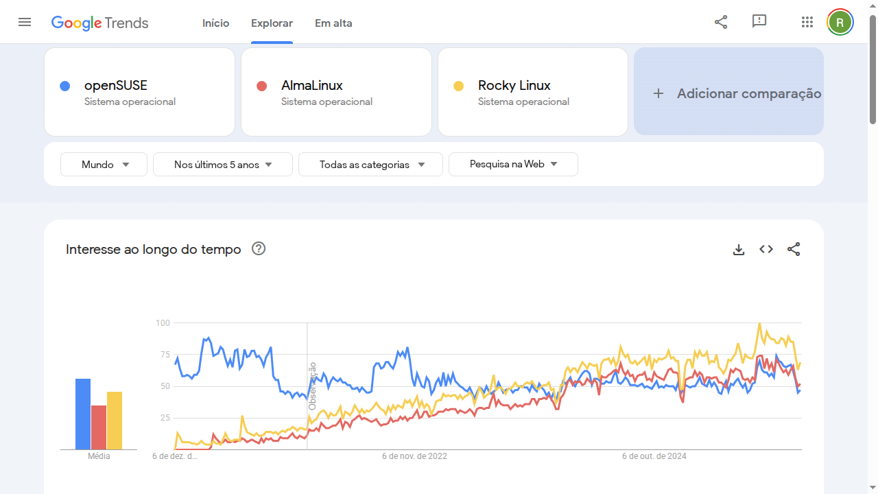Switch to the Início tab
Viewport: 878px width, 494px height.
pos(215,23)
